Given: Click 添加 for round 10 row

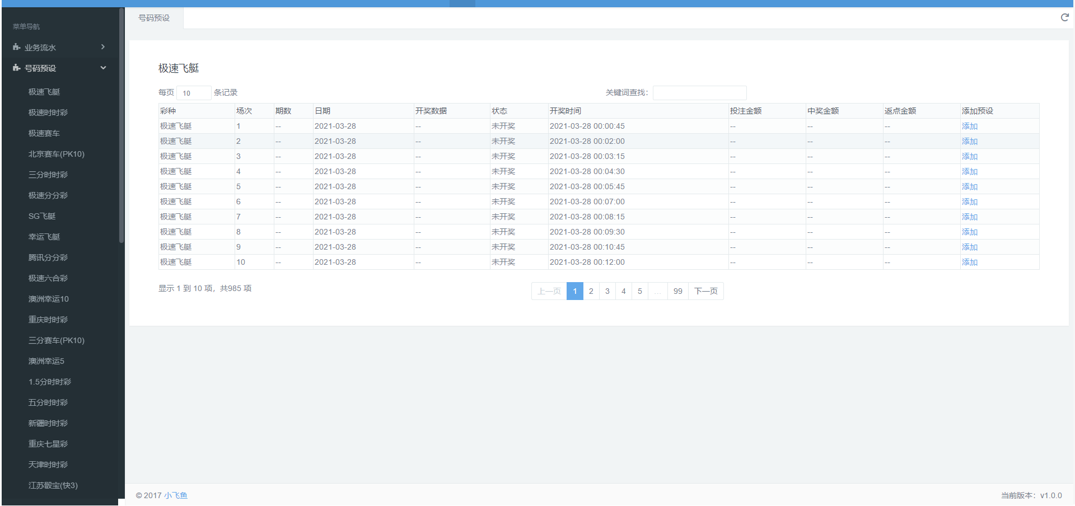Looking at the screenshot, I should [x=969, y=263].
